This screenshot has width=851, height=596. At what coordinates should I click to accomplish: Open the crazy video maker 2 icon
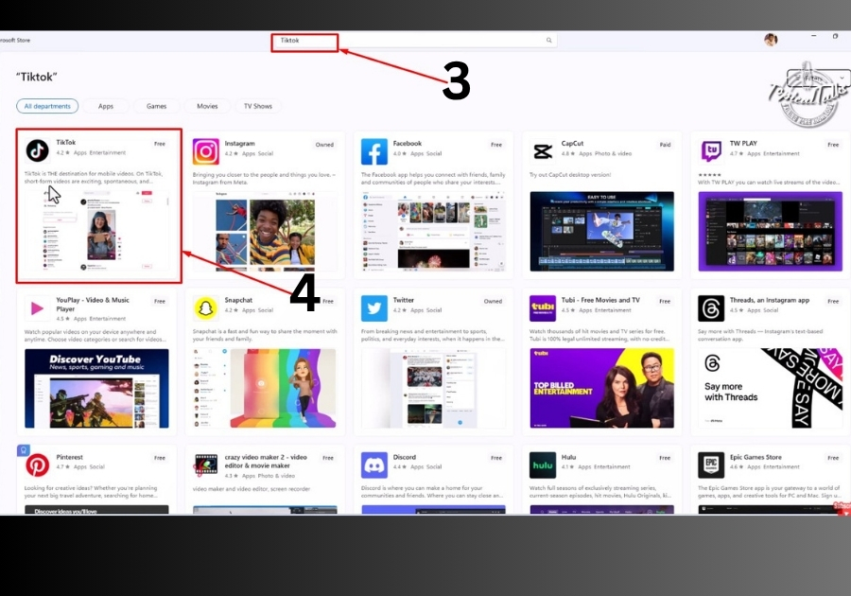tap(206, 465)
